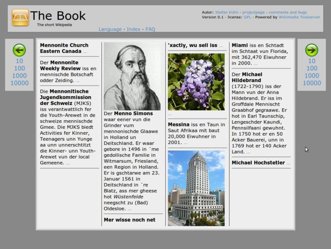
Task: Expand Michael Hochstetler article ellipsis
Action: [x=289, y=163]
